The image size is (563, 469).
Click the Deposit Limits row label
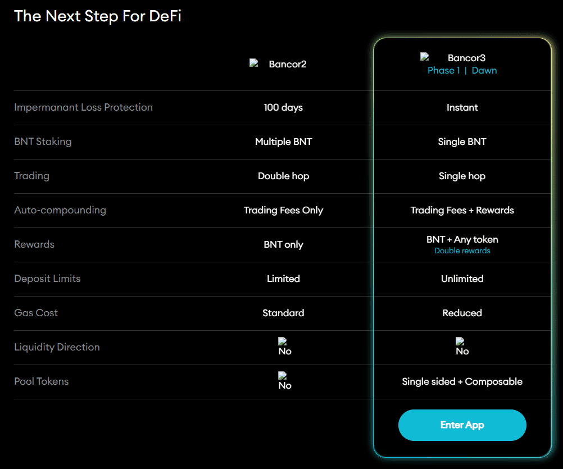47,279
